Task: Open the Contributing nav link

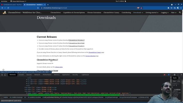Action: 126,13
